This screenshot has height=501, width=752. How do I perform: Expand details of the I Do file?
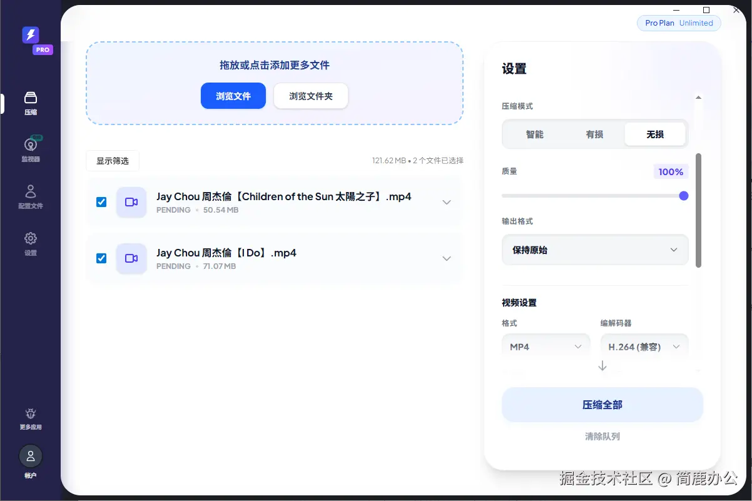click(447, 258)
